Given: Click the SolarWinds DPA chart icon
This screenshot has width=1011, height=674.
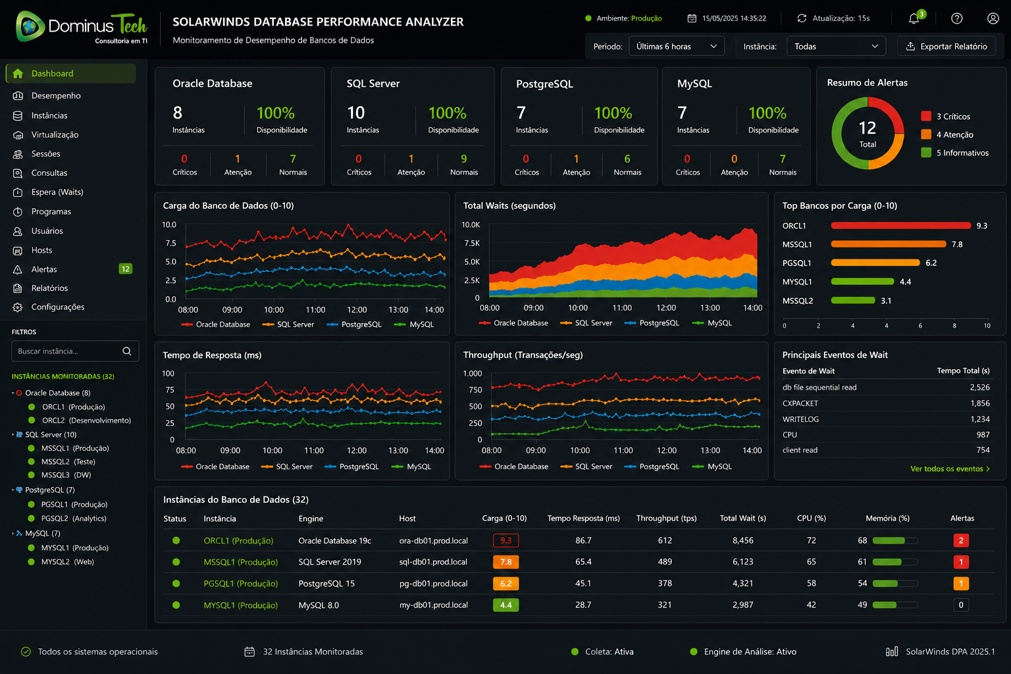Looking at the screenshot, I should (x=892, y=652).
